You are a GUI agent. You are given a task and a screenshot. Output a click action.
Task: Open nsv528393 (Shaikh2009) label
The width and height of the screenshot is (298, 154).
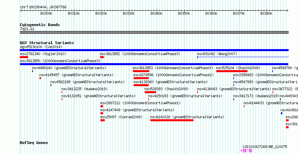coord(166,89)
